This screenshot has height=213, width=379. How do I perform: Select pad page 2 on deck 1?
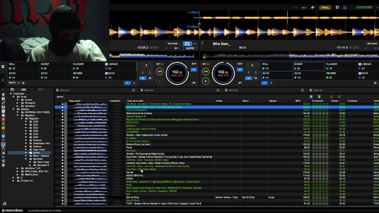click(134, 83)
